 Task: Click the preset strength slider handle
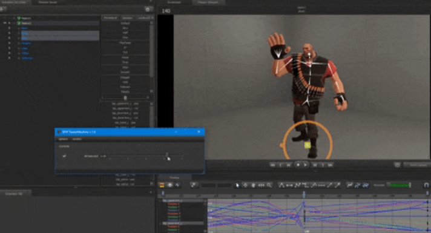[x=125, y=97]
